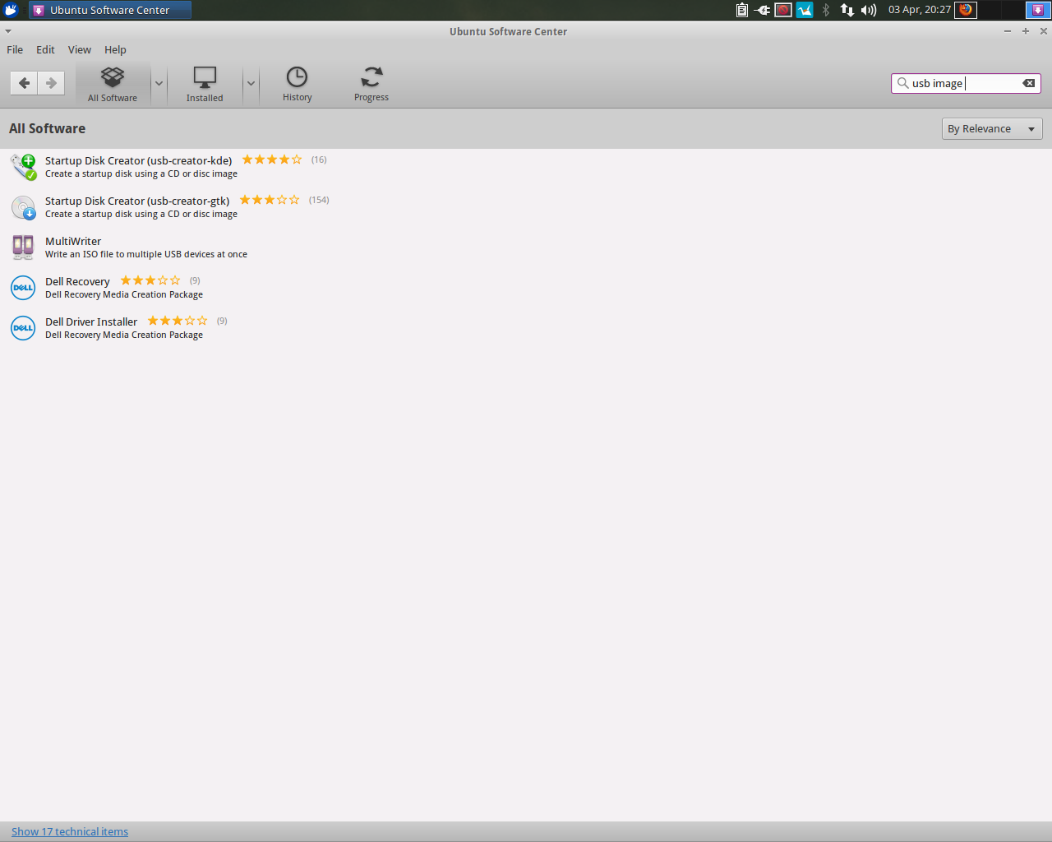Click the All Software heading
The width and height of the screenshot is (1052, 842).
tap(47, 128)
